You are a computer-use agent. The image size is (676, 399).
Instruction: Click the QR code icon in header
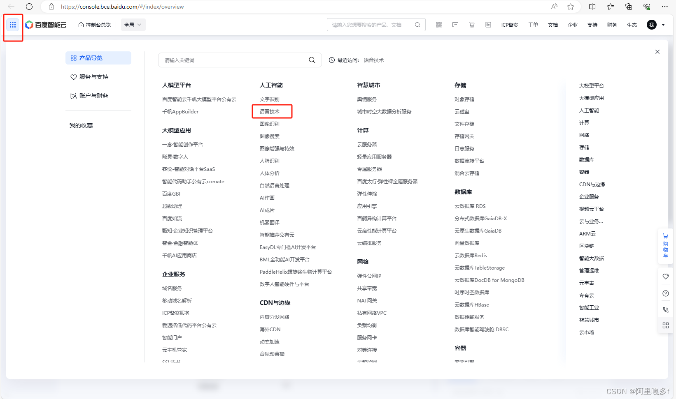click(439, 25)
